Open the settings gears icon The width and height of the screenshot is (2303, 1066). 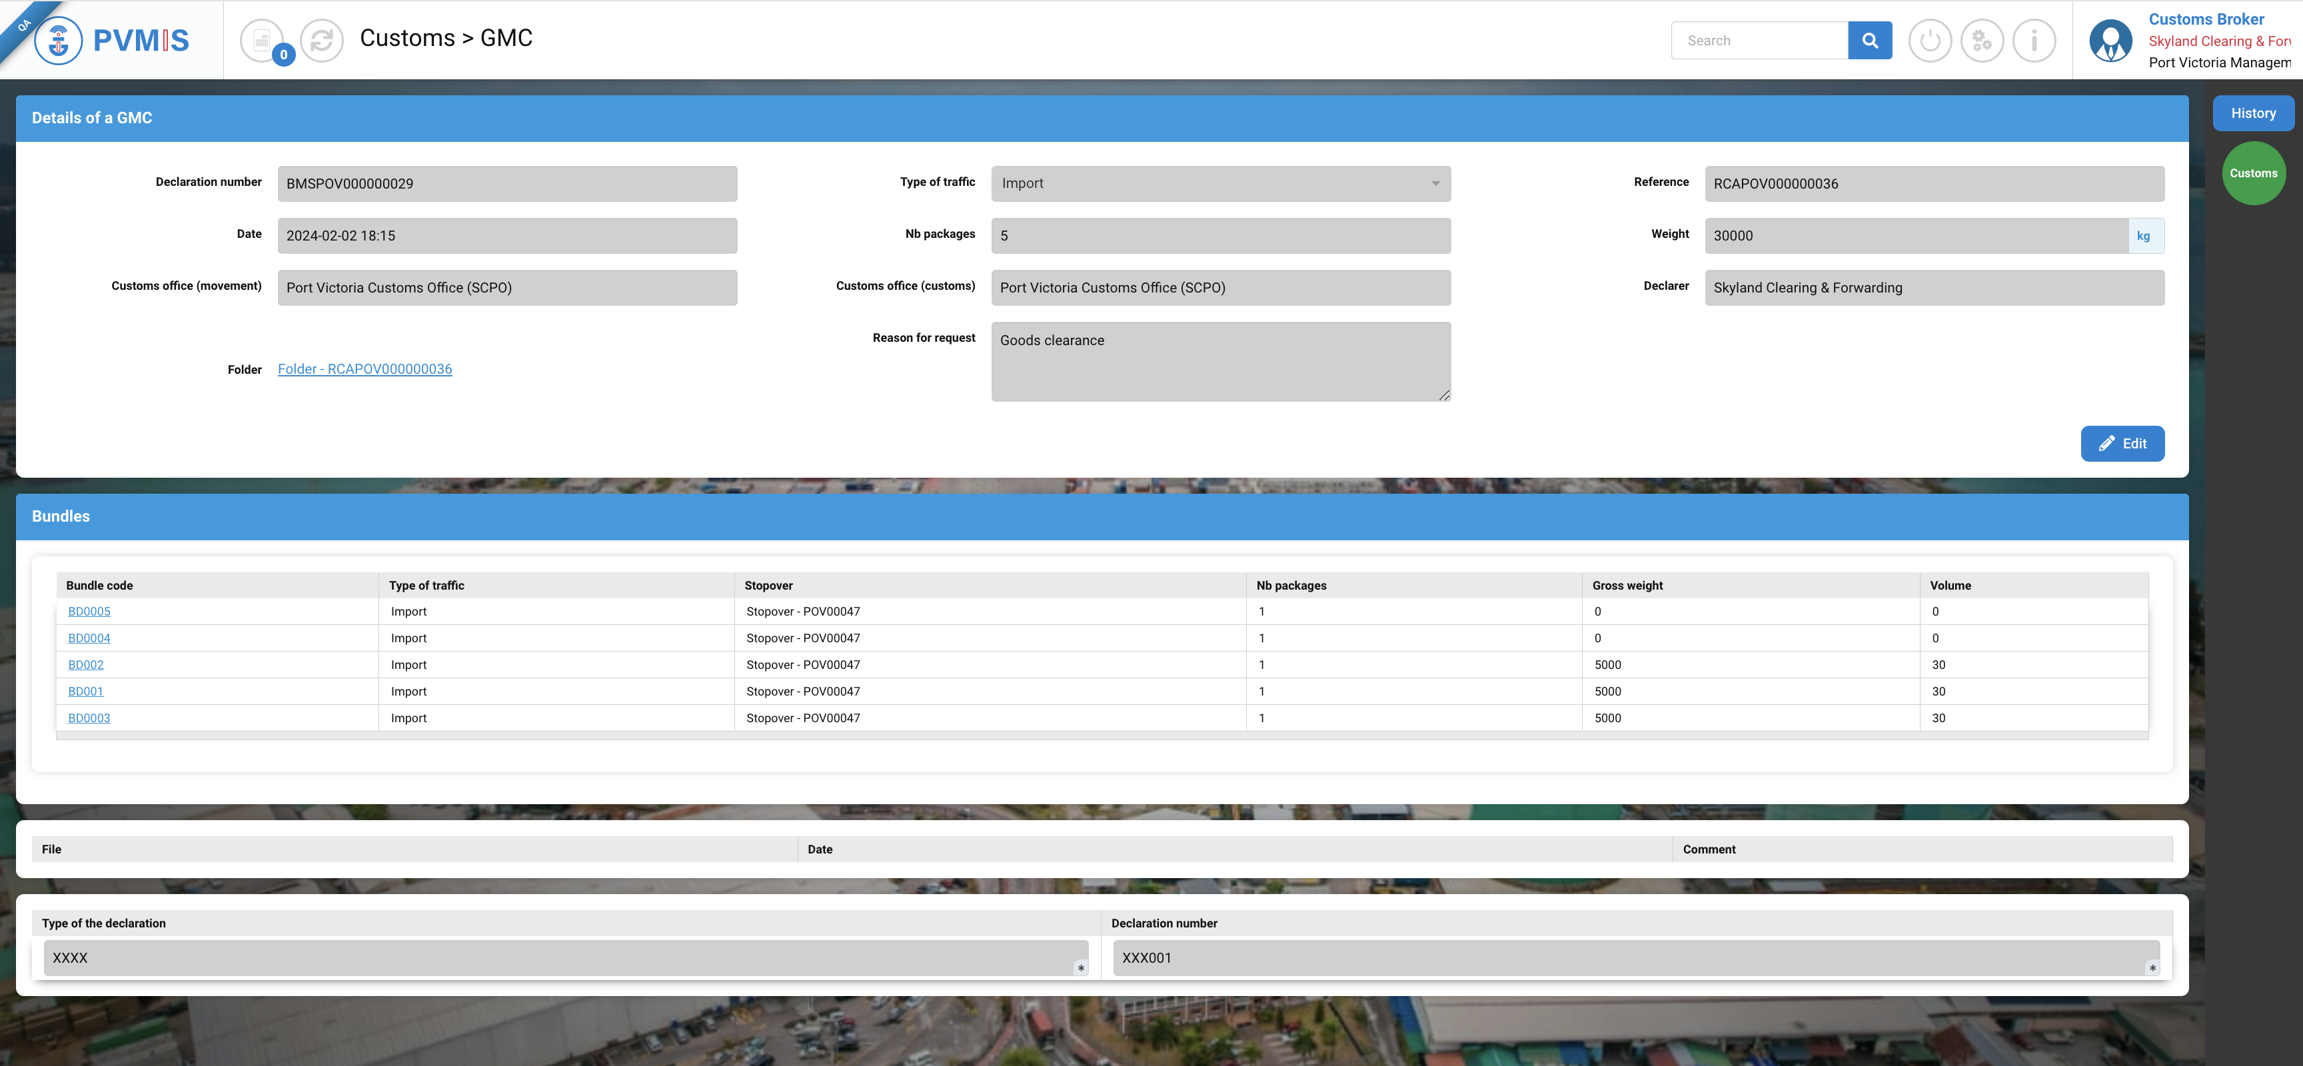(1981, 40)
